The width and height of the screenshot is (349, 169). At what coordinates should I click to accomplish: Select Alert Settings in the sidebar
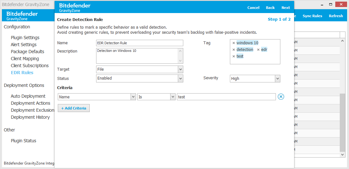click(24, 45)
